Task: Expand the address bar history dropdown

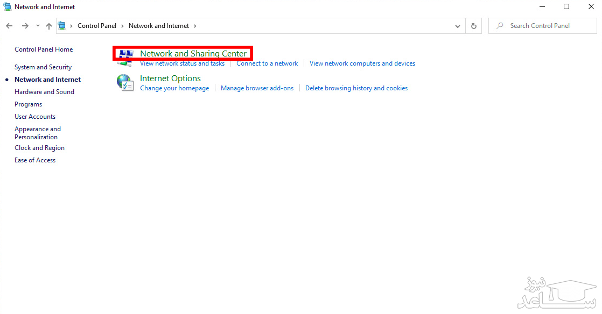Action: pyautogui.click(x=458, y=26)
